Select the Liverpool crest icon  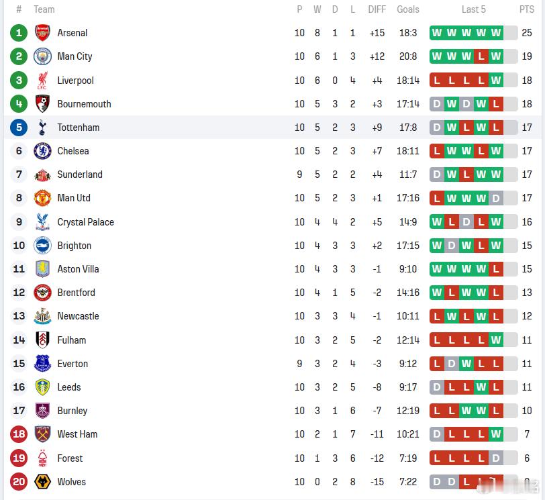[x=42, y=81]
